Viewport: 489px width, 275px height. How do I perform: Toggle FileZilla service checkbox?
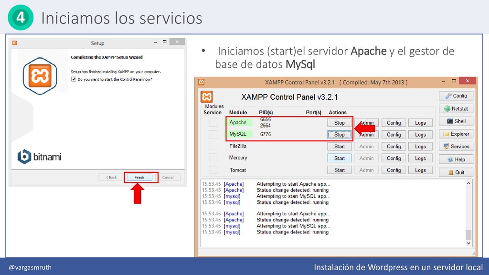click(213, 146)
